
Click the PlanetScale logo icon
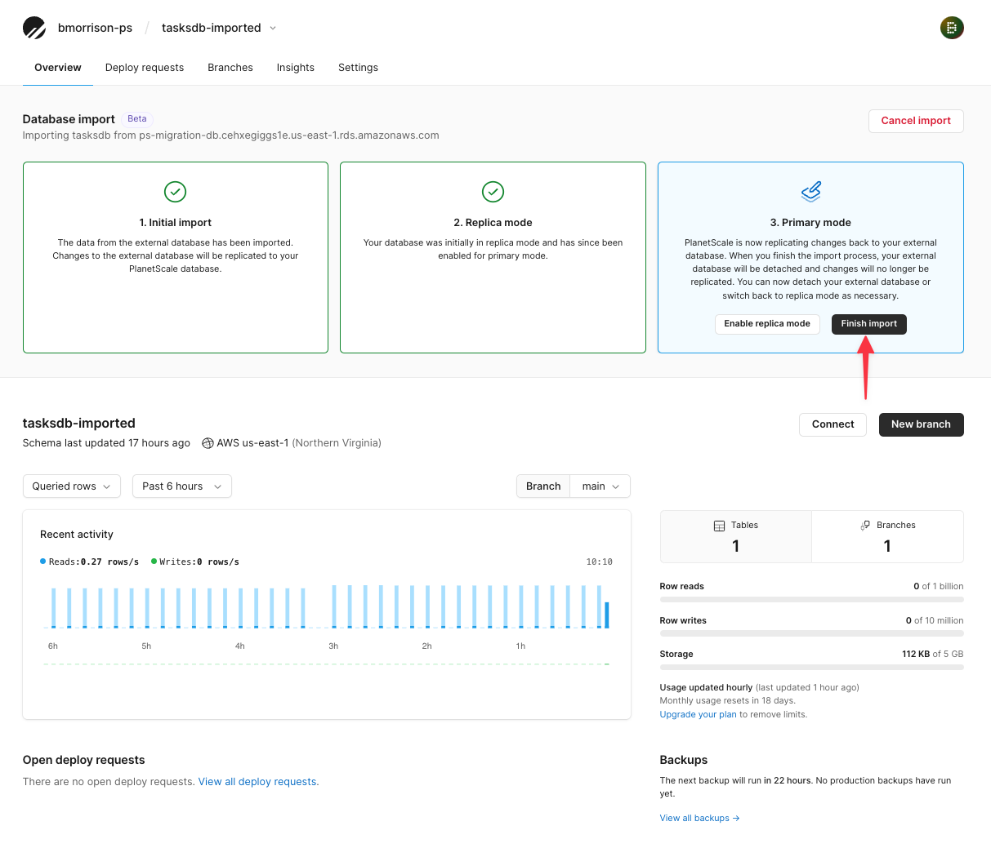(34, 28)
